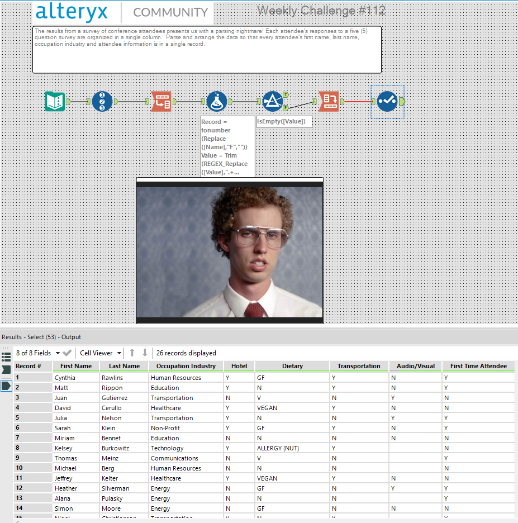The height and width of the screenshot is (523, 518).
Task: Click the First Time Attendee column header
Action: (x=479, y=366)
